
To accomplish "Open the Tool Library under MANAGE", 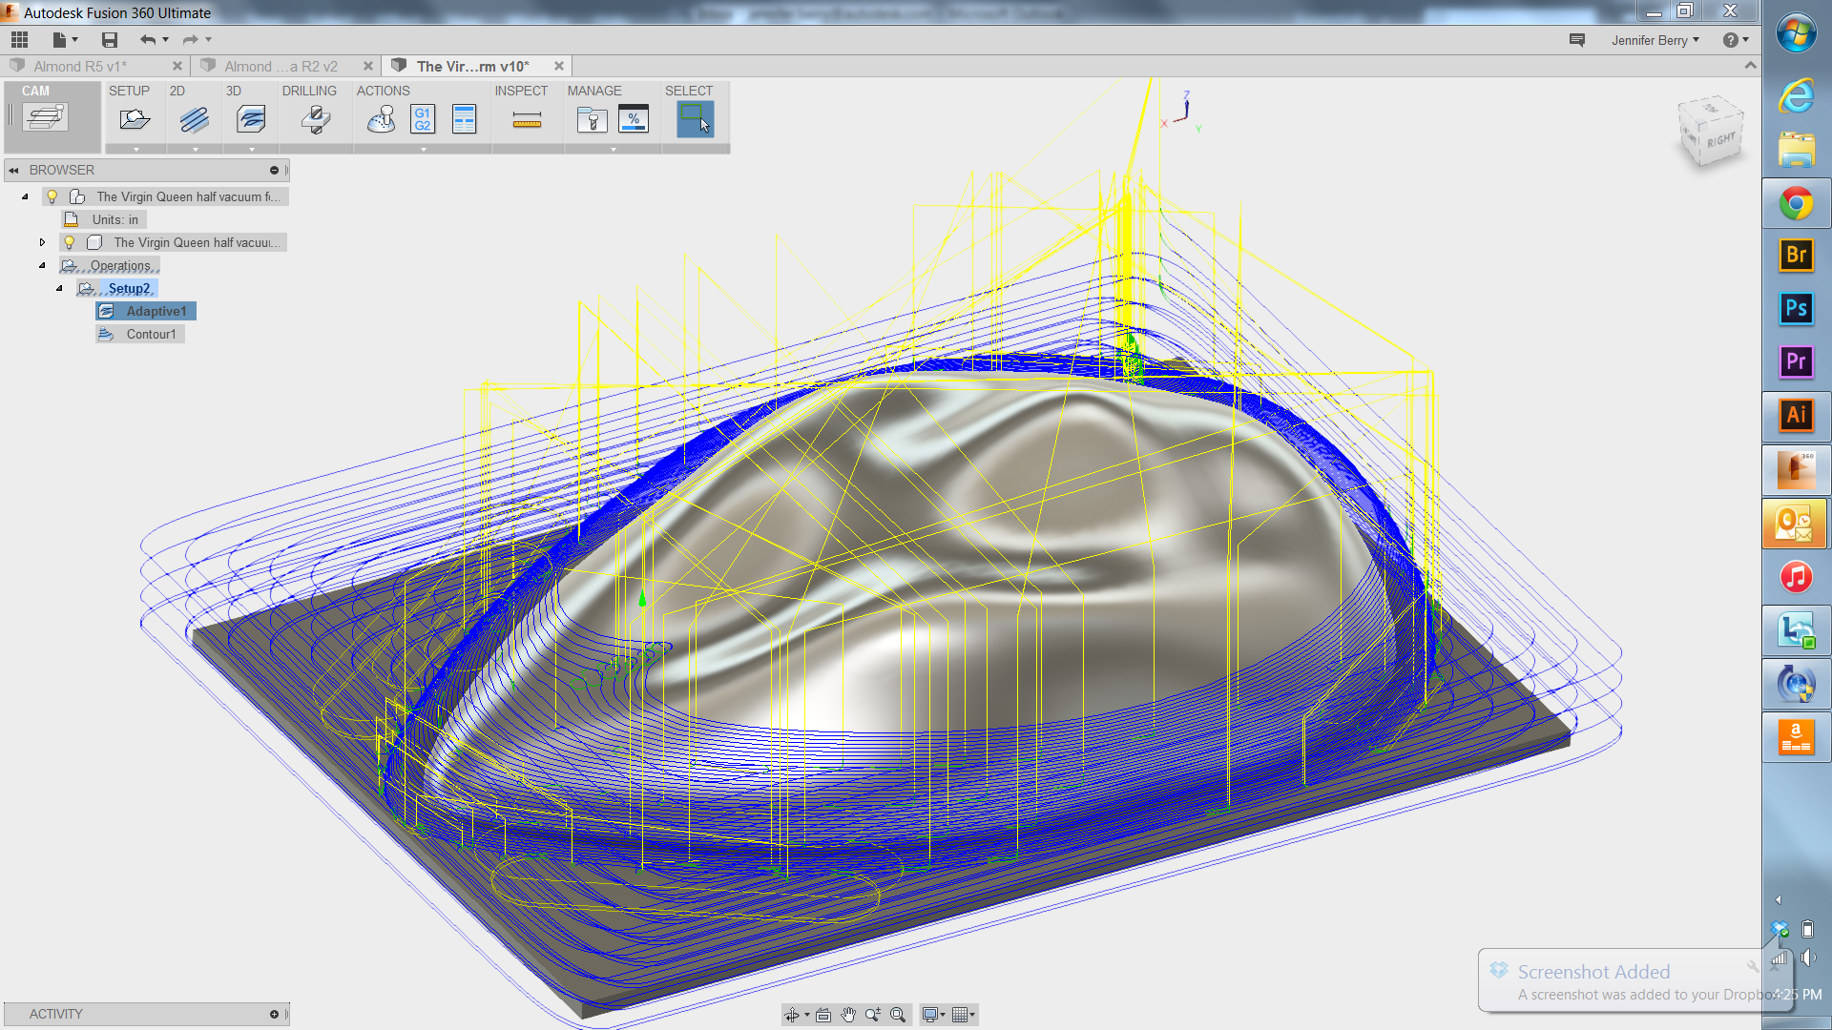I will pos(592,118).
